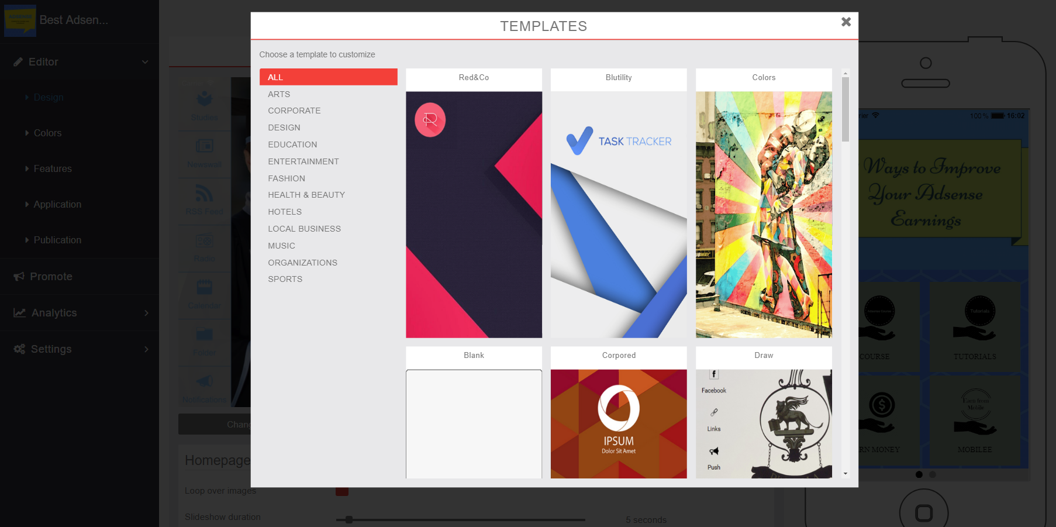
Task: Select the RSS Feed feature icon
Action: pyautogui.click(x=205, y=192)
